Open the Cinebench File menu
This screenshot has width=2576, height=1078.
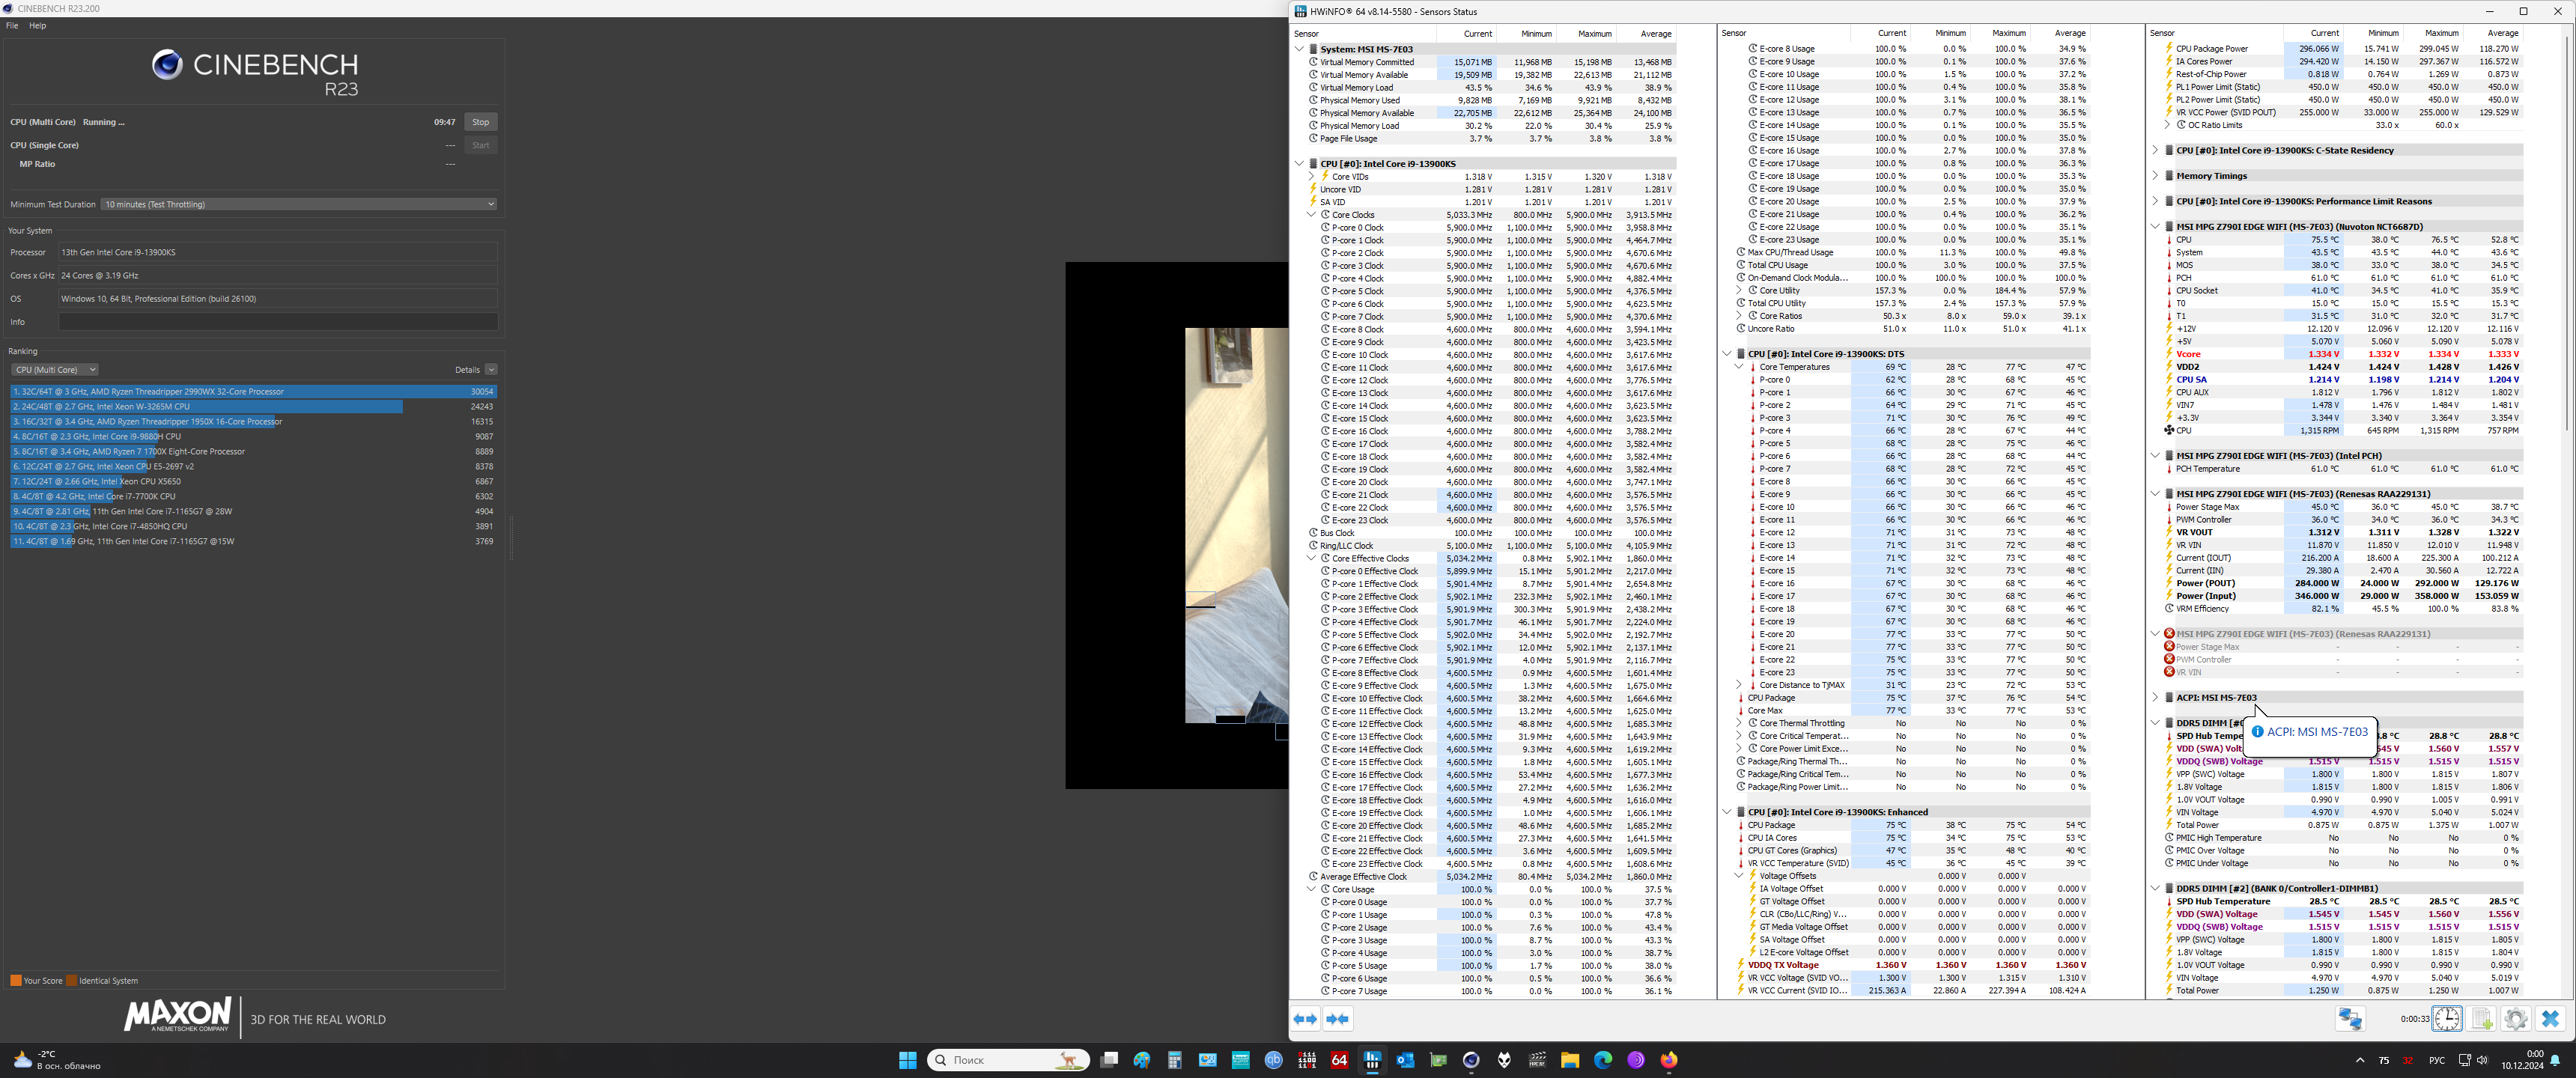click(x=12, y=26)
